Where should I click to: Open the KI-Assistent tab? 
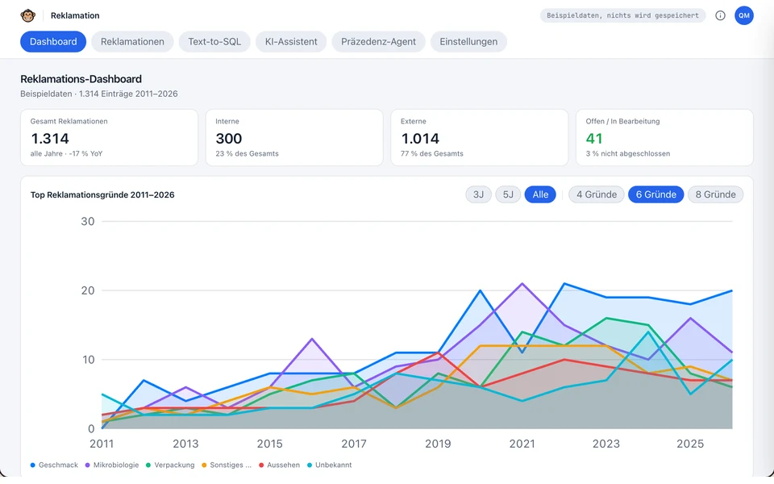[291, 41]
